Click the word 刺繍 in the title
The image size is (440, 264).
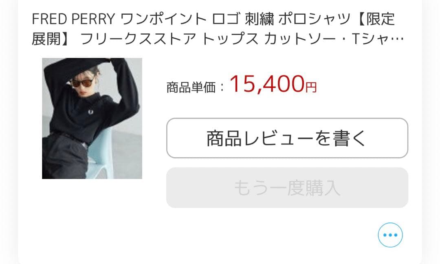pyautogui.click(x=260, y=19)
